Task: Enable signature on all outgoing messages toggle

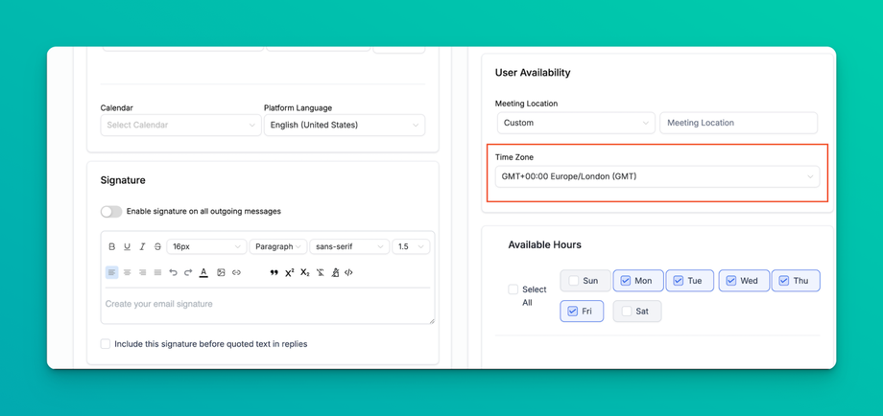Action: click(111, 212)
